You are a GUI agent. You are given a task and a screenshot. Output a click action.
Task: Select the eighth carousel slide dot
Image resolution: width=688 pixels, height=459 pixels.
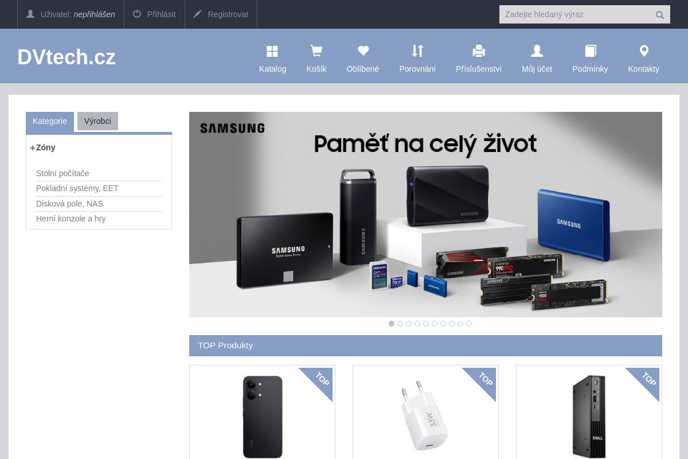[x=452, y=324]
